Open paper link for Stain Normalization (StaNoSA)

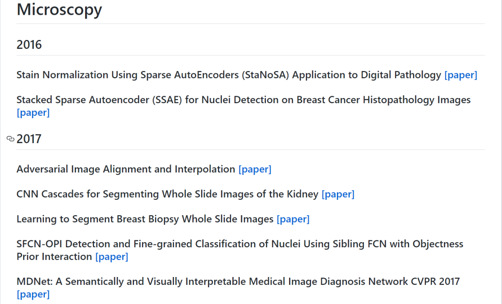click(461, 75)
